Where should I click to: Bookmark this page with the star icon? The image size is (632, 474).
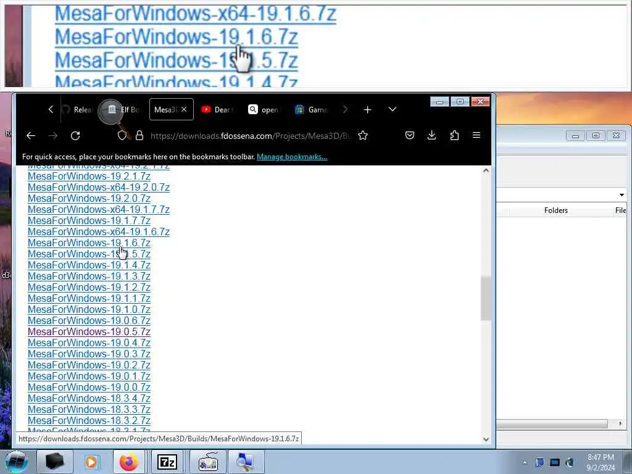(x=363, y=135)
